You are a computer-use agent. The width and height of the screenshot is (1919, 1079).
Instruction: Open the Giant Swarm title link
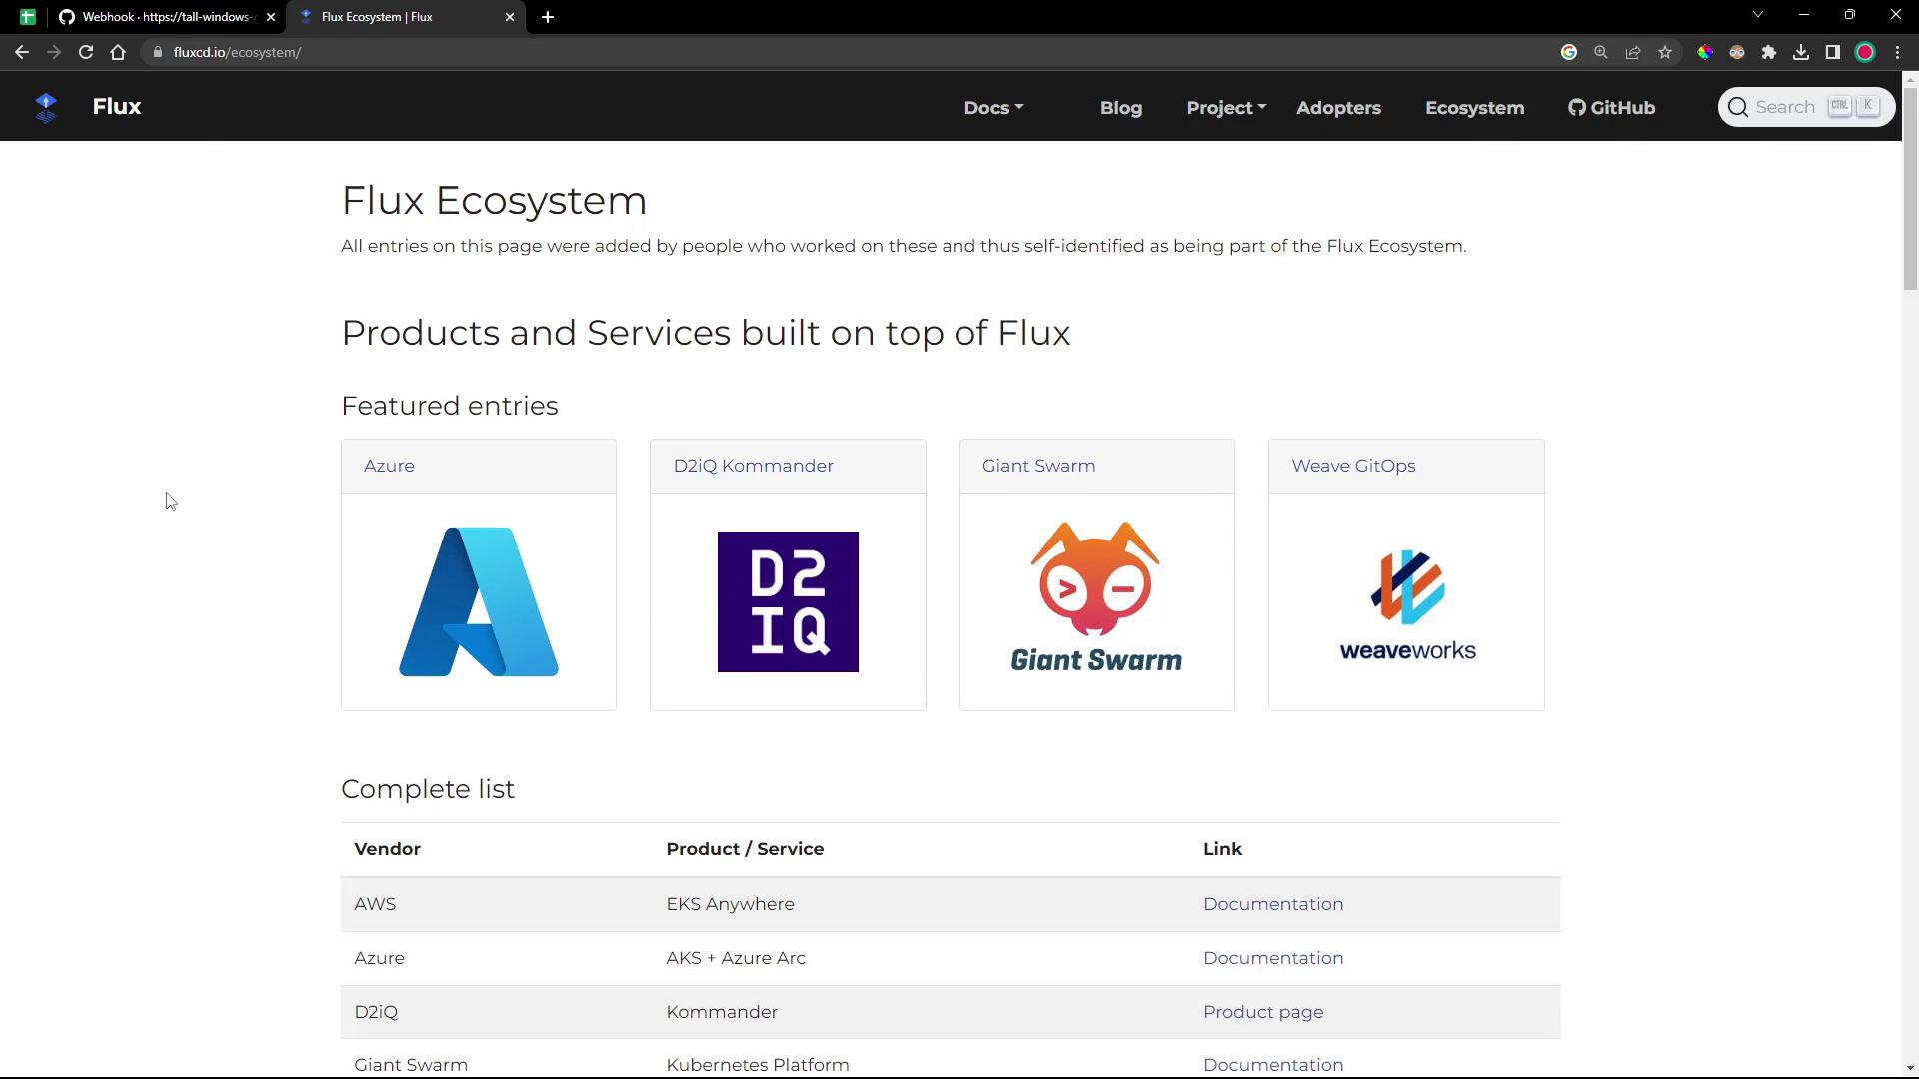pos(1038,466)
